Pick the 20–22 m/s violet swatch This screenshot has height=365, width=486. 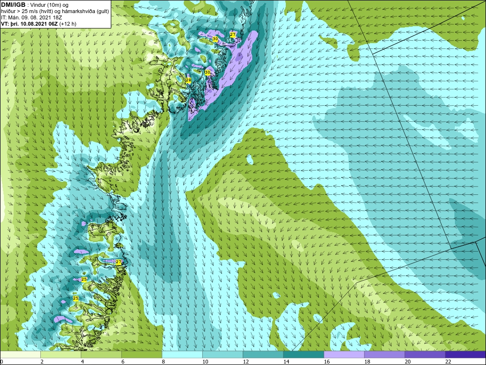tap(425, 354)
